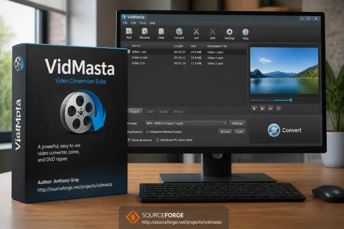The height and width of the screenshot is (229, 344).
Task: Select the Join scissors tool
Action: click(196, 32)
